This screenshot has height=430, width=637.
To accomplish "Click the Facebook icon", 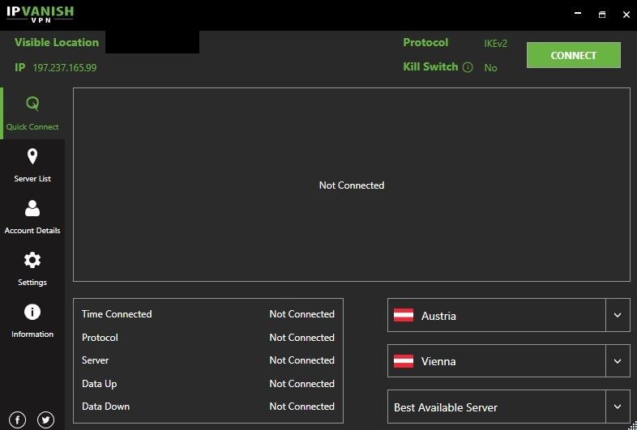I will [x=18, y=419].
